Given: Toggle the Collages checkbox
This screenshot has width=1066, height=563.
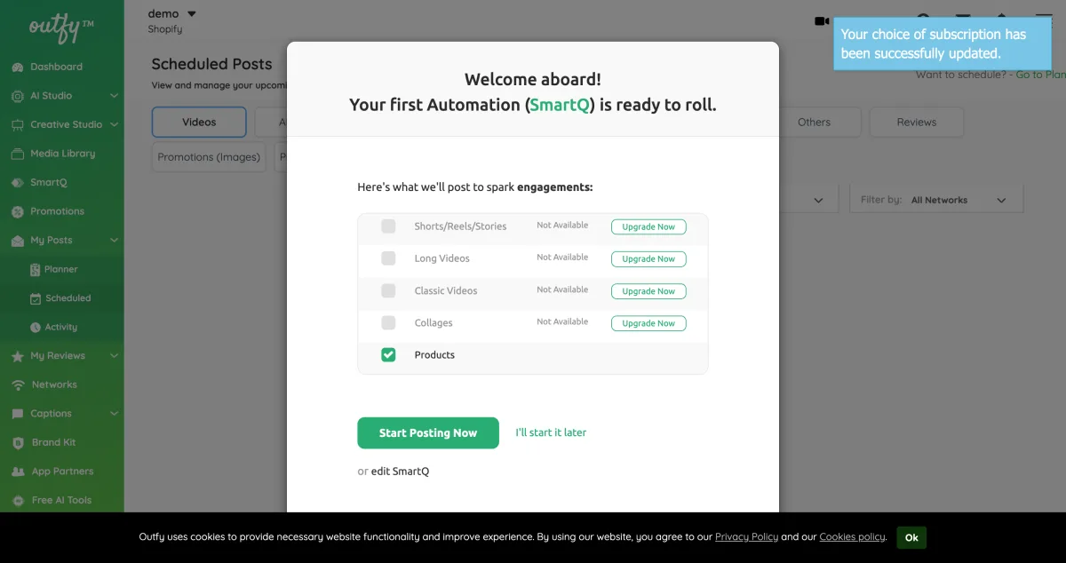Looking at the screenshot, I should click(388, 322).
